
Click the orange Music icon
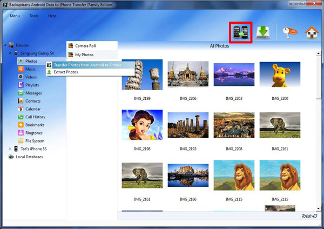tap(21, 69)
